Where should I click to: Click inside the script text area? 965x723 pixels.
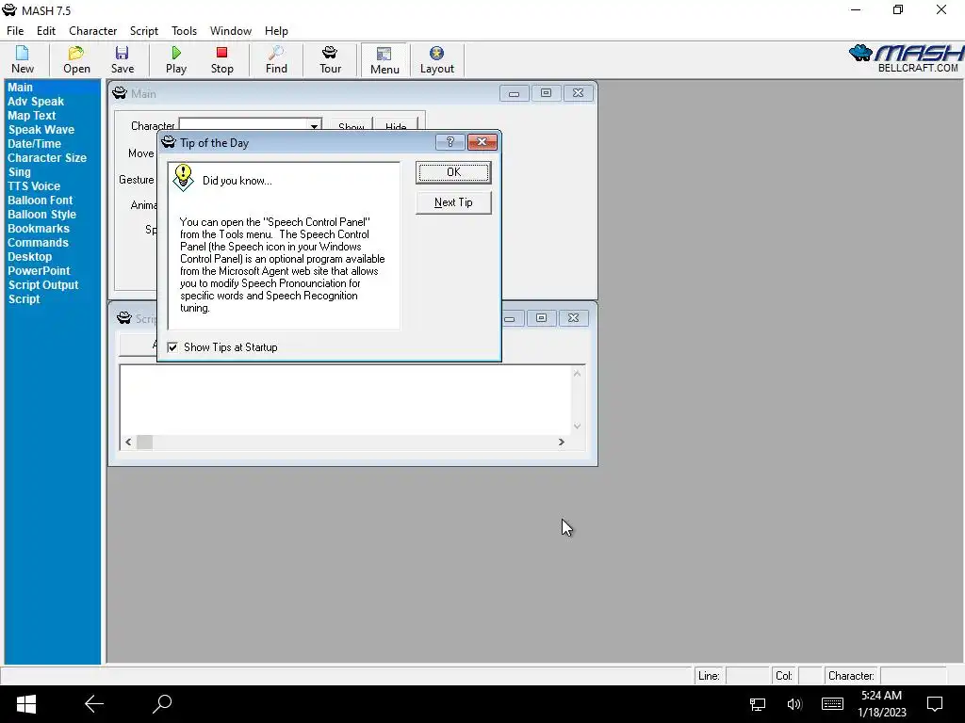345,399
